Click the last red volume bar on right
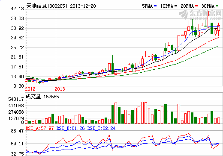 219,121
